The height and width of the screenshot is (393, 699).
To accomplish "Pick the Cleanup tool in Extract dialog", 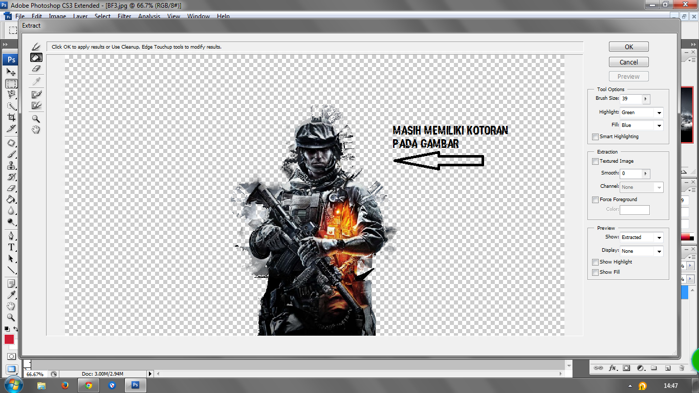I will tap(36, 95).
